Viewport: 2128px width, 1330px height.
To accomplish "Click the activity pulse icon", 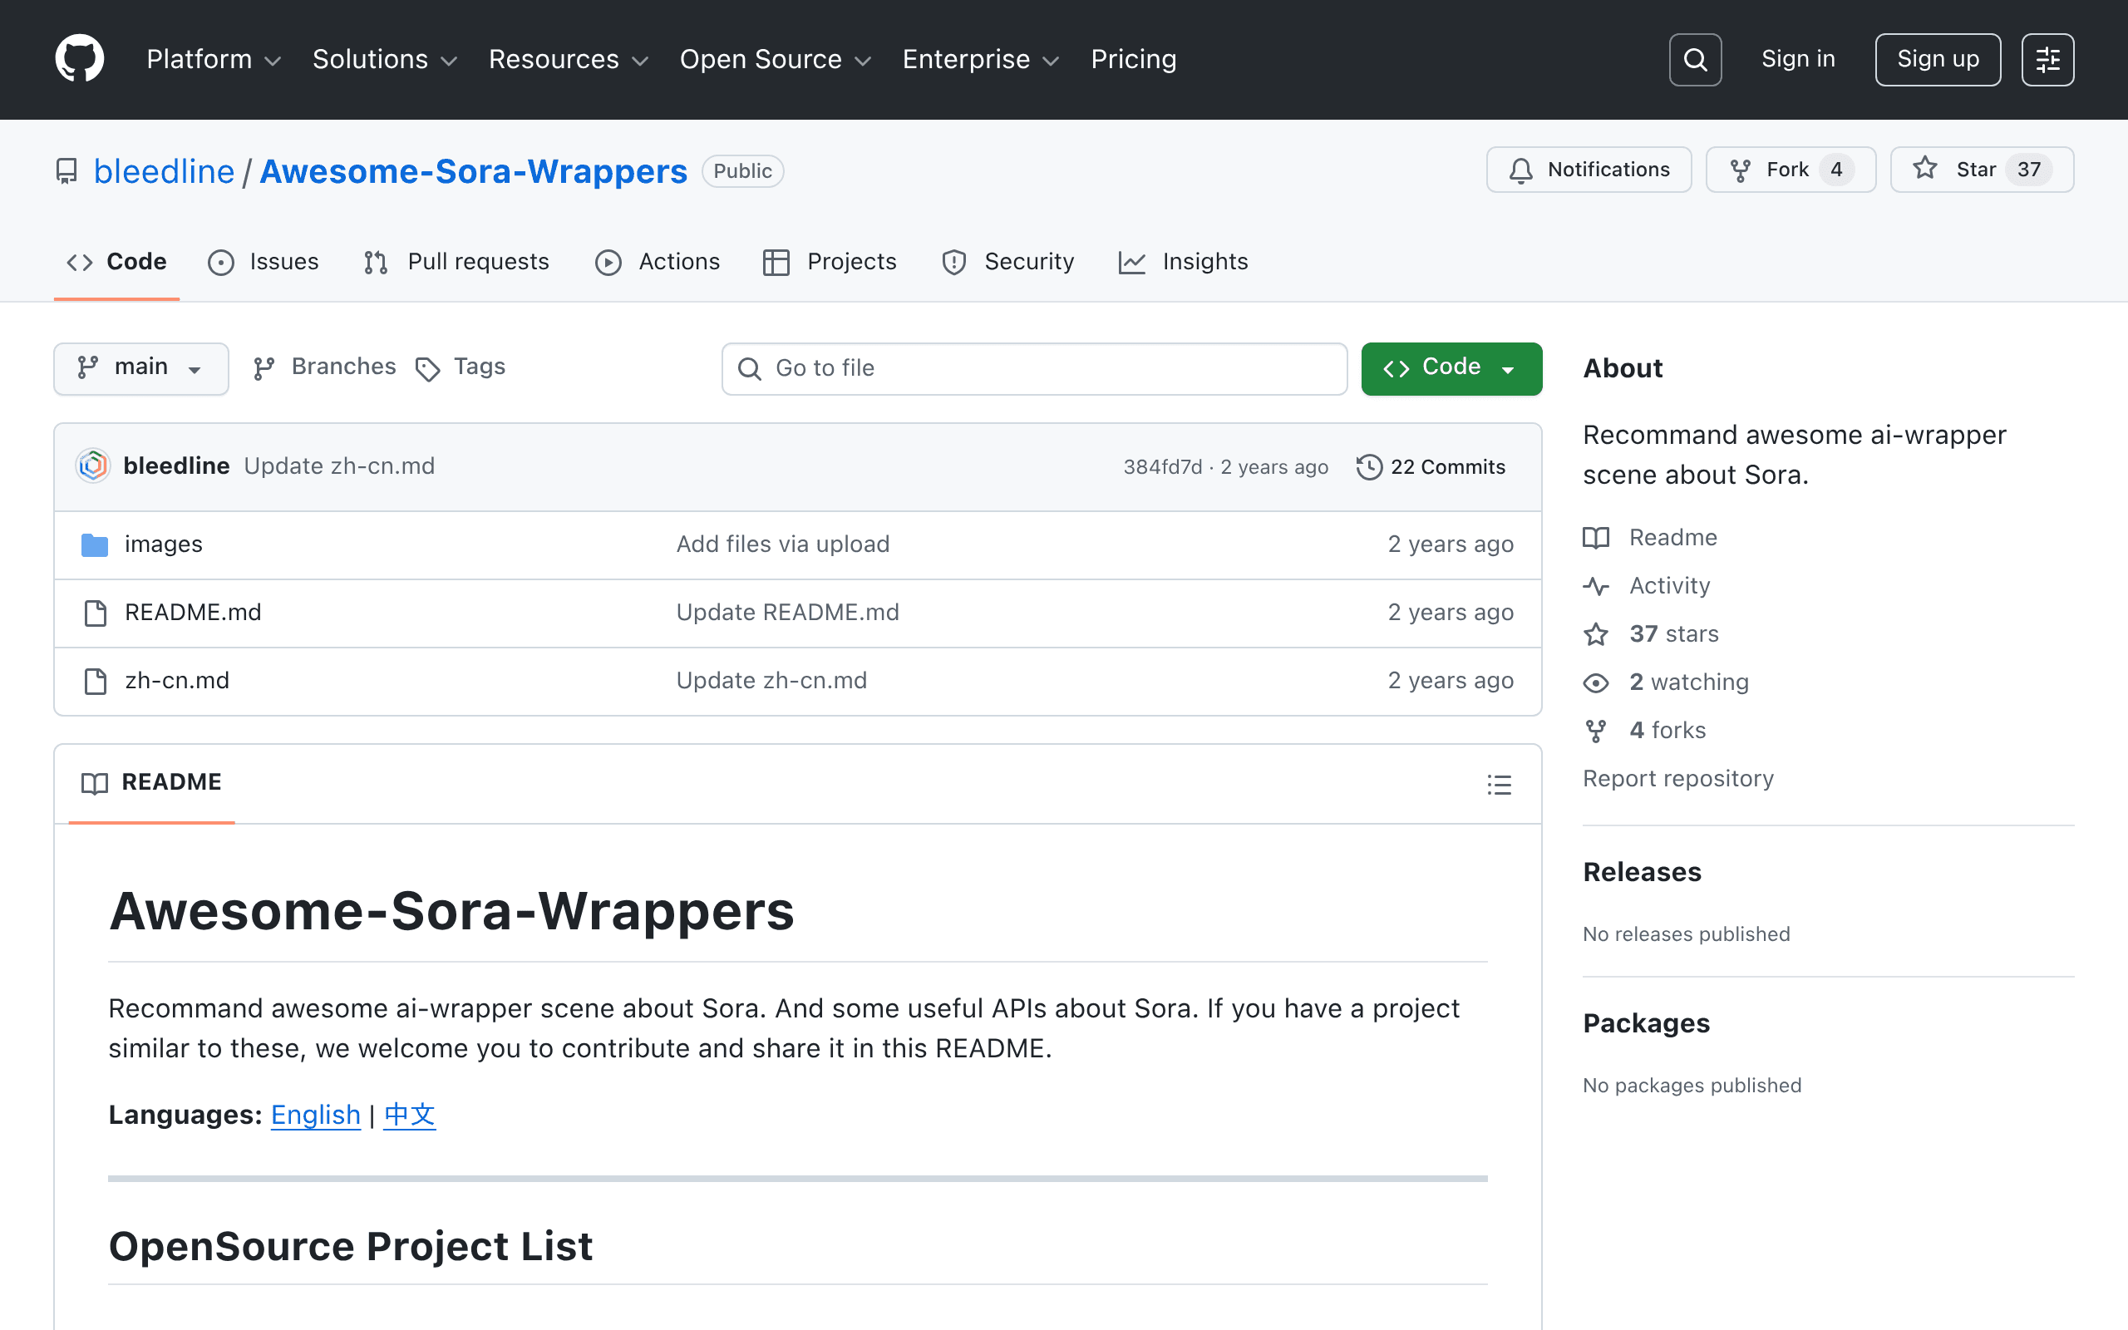I will pos(1596,586).
